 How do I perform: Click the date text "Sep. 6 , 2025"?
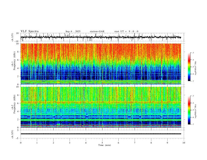73,31
